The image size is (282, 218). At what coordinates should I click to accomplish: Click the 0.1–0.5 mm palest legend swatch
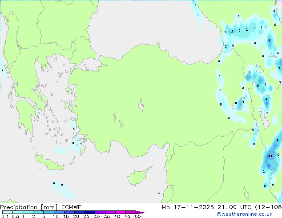(x=8, y=212)
